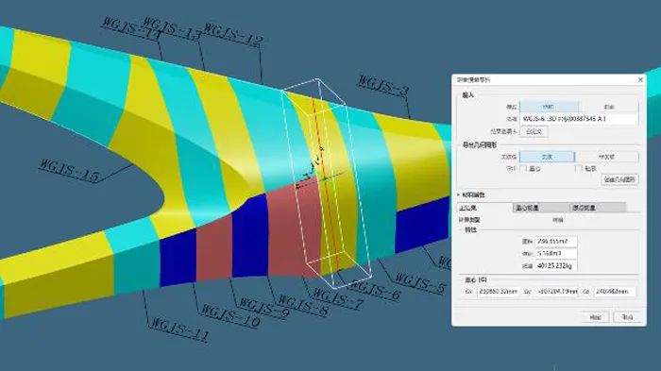Open the first results tab
The width and height of the screenshot is (661, 371).
point(484,208)
